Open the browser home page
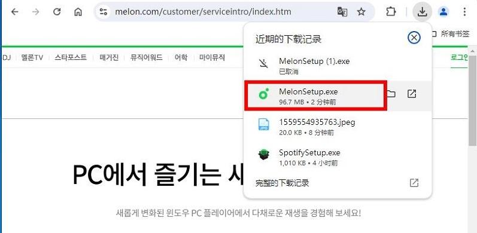 pyautogui.click(x=78, y=12)
